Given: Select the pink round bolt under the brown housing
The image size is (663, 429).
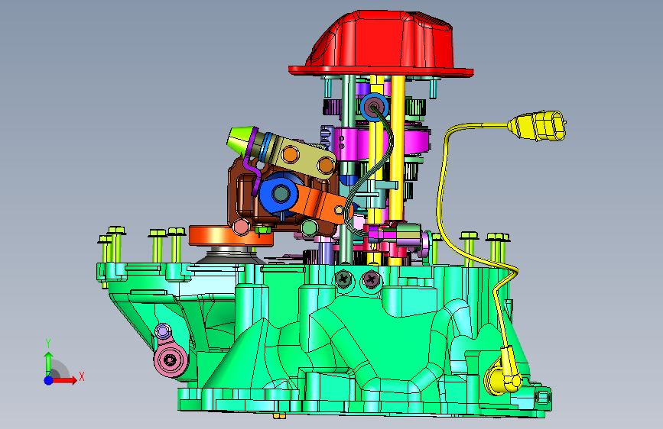Looking at the screenshot, I should (241, 227).
